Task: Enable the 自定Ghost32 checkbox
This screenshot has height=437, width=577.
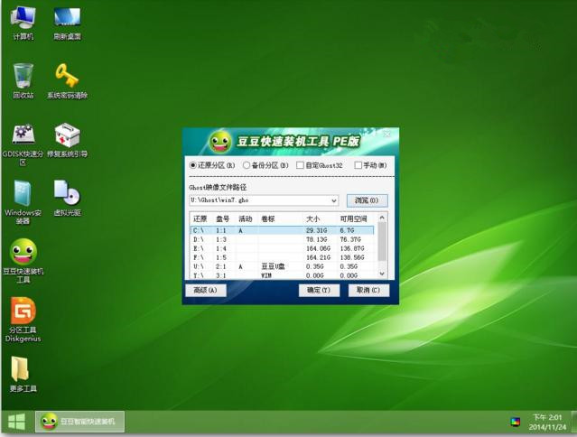Action: [320, 165]
